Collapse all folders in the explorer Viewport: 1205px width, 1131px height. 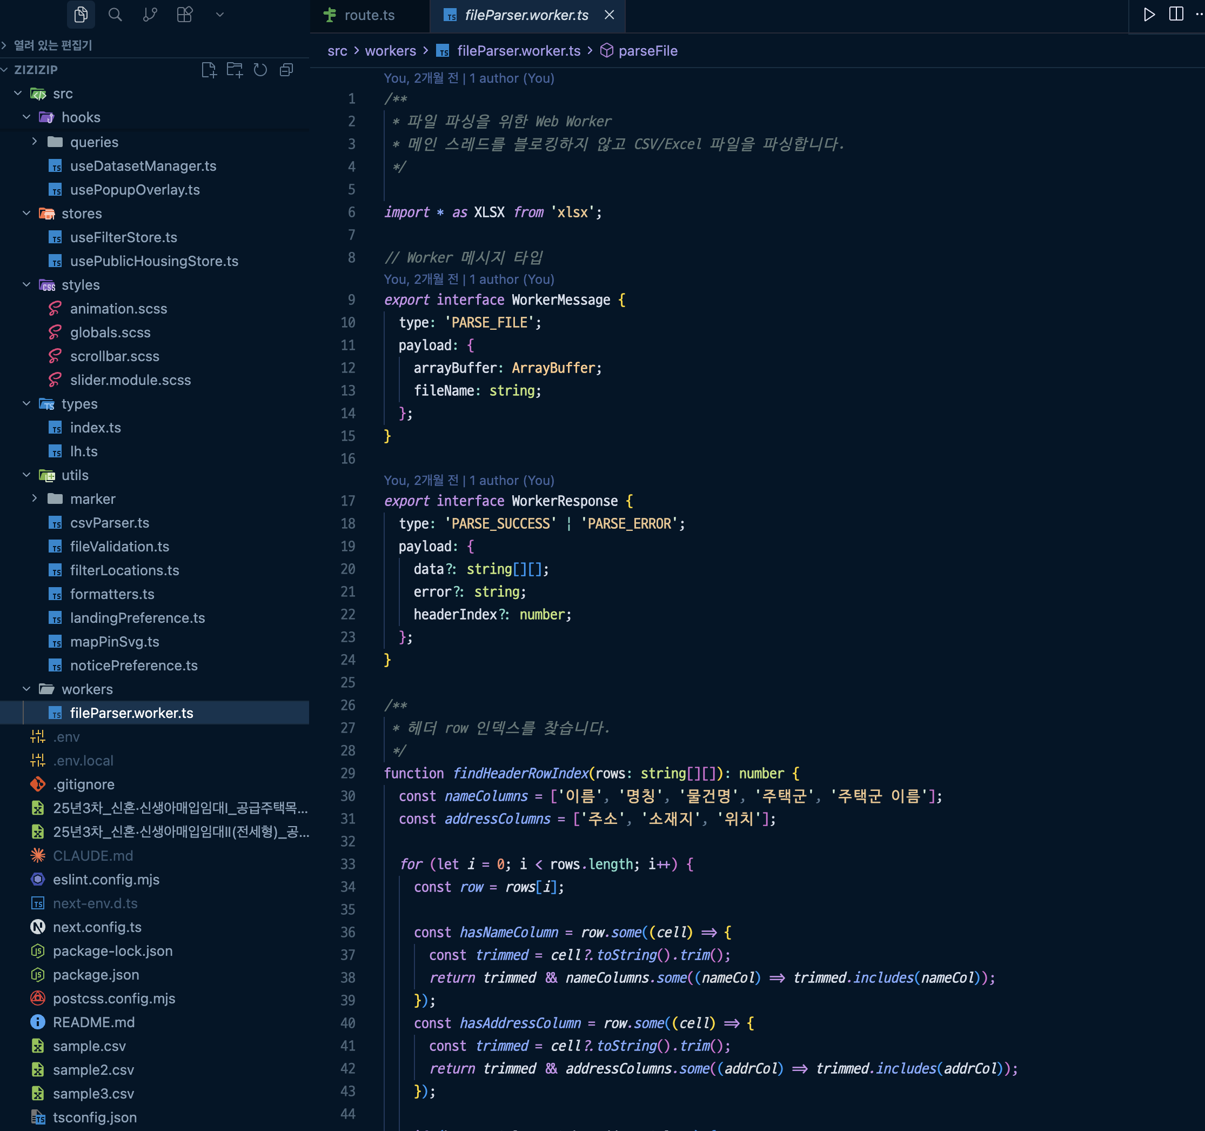(285, 70)
